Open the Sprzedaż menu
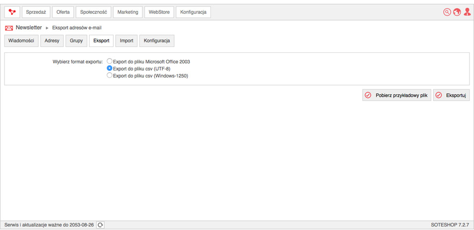The height and width of the screenshot is (230, 474). (x=36, y=12)
